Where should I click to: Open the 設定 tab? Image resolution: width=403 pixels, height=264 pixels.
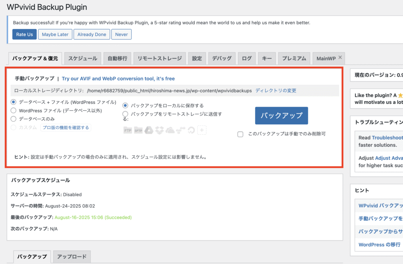(197, 58)
